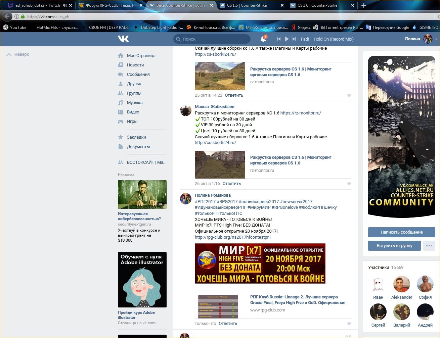Screen dimensions: 440x338
Task: Open Музыка section
Action: tap(135, 102)
